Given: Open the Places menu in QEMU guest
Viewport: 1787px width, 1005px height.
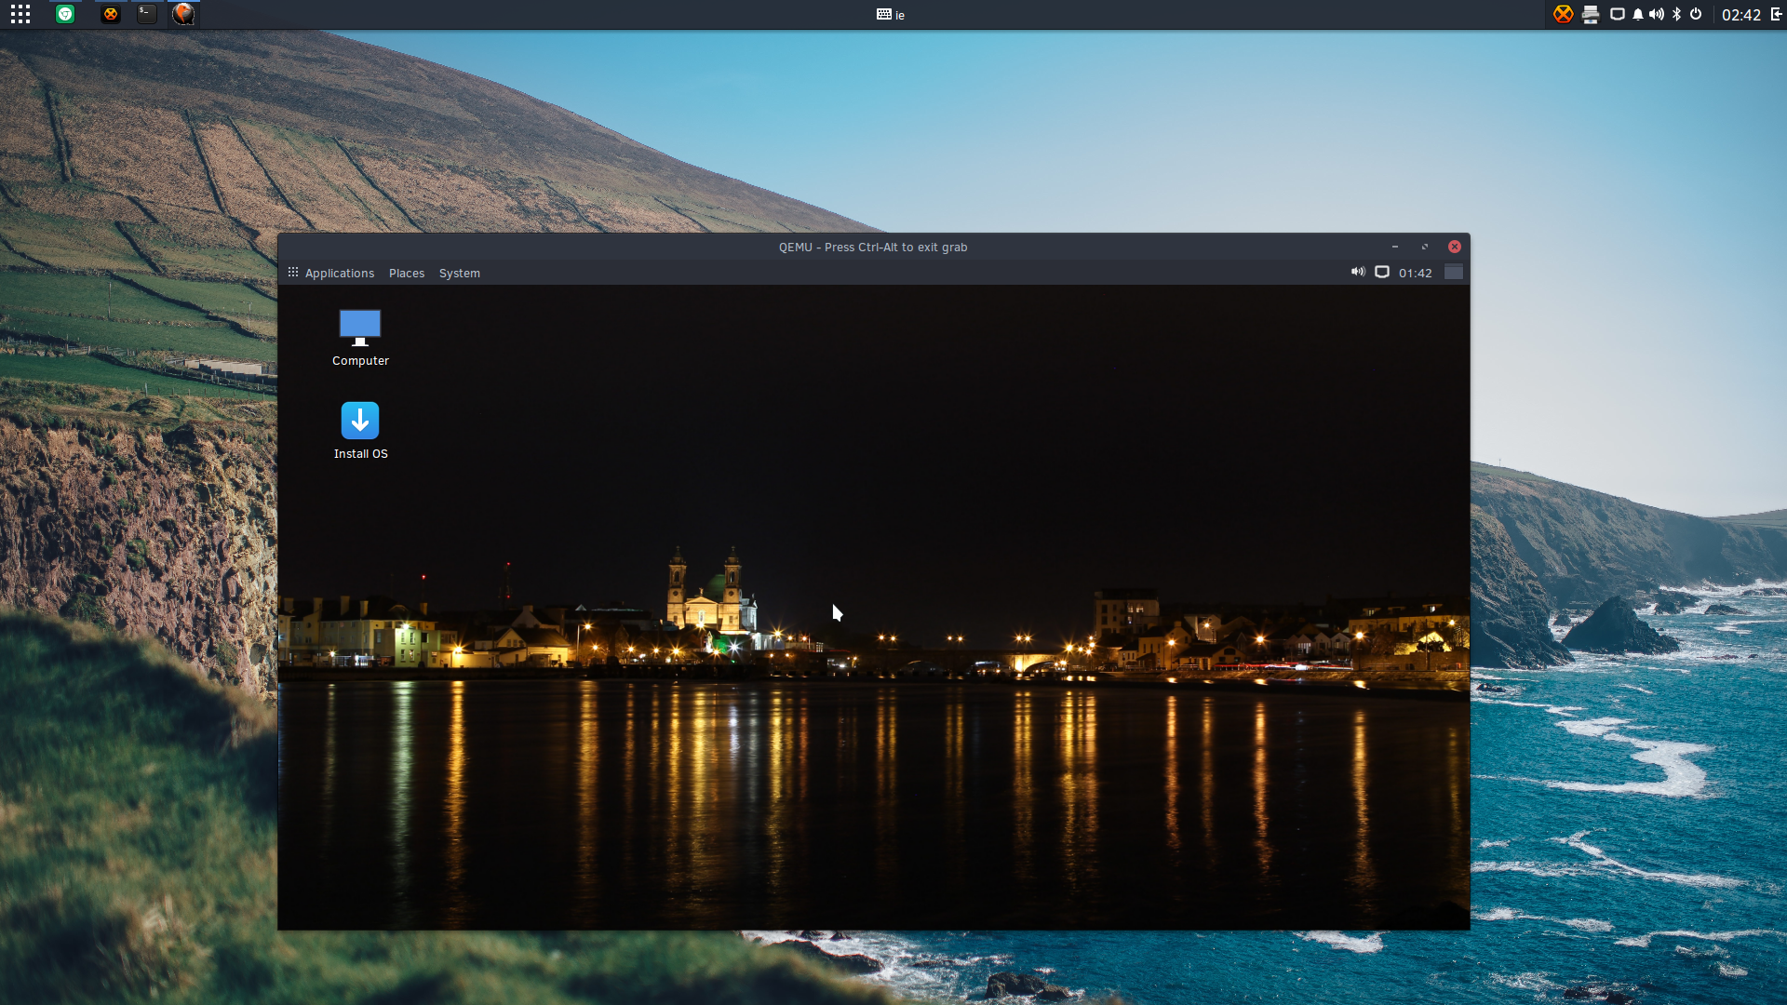Looking at the screenshot, I should [x=407, y=273].
